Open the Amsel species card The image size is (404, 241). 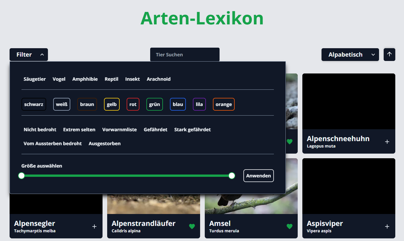click(220, 224)
